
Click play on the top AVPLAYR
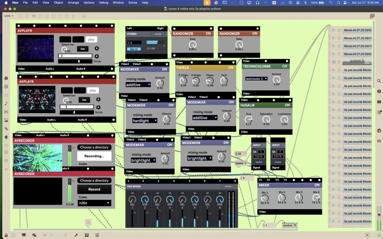point(91,40)
